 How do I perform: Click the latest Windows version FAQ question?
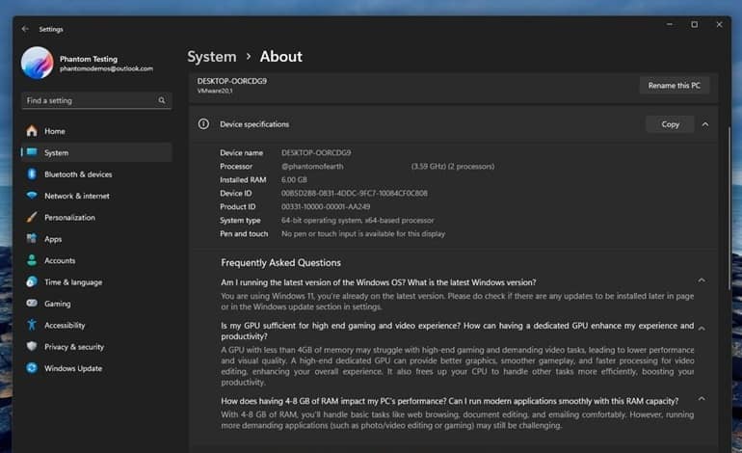pos(378,282)
